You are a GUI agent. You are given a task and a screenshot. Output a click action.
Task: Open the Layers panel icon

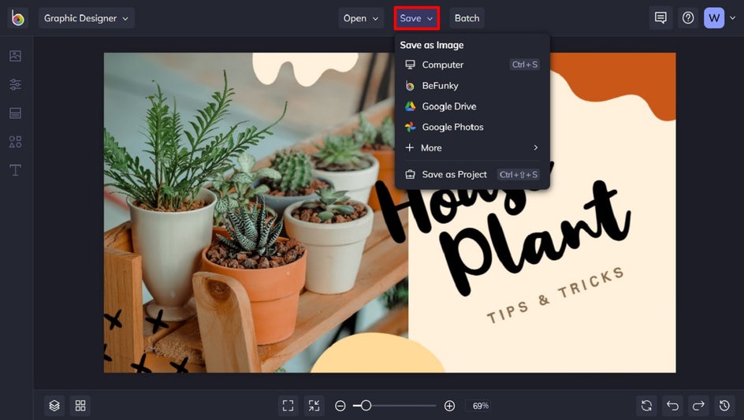pyautogui.click(x=54, y=405)
